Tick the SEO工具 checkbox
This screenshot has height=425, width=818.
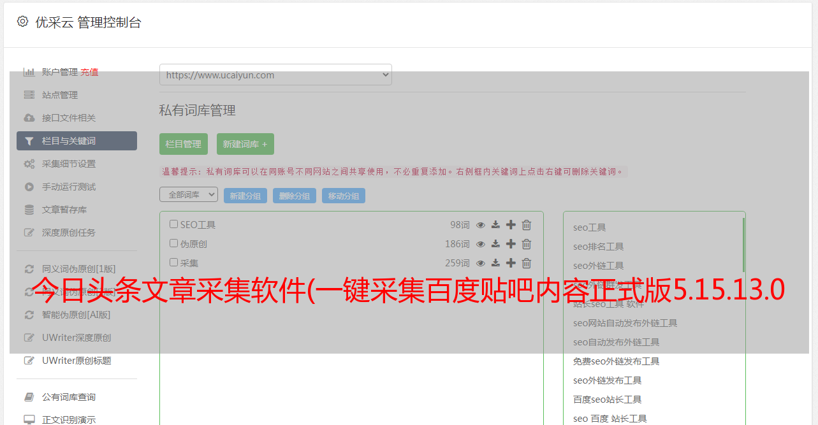(173, 224)
